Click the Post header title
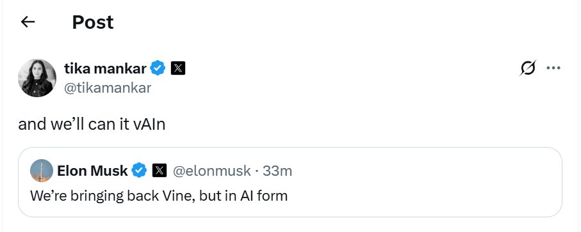The image size is (581, 232). [93, 22]
